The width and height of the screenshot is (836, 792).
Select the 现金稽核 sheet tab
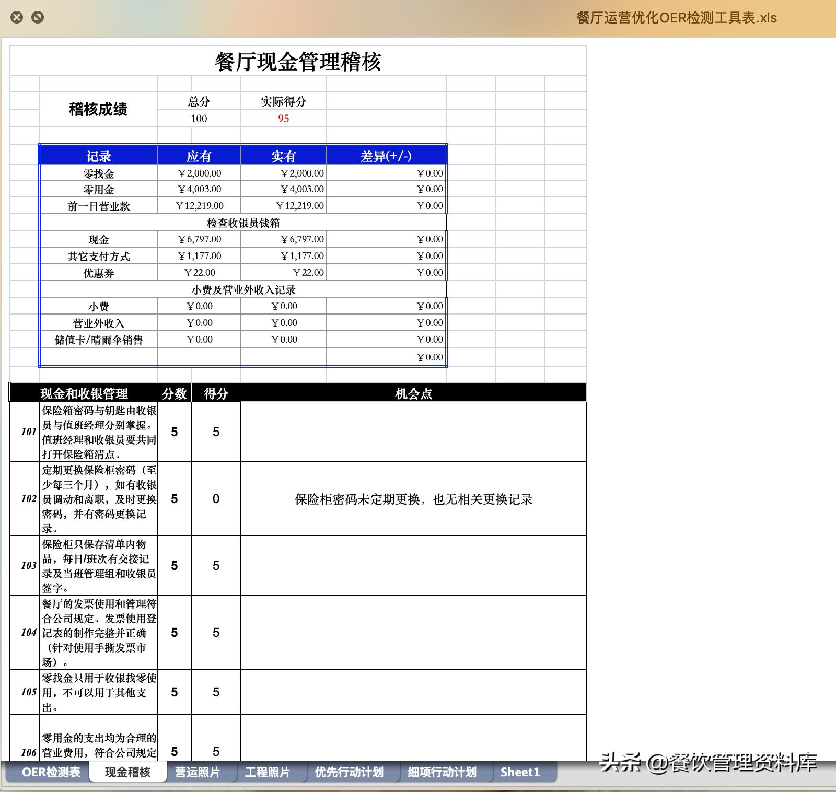(128, 772)
